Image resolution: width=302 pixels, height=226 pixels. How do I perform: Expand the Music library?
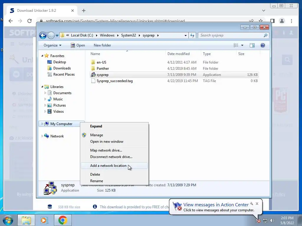45,99
